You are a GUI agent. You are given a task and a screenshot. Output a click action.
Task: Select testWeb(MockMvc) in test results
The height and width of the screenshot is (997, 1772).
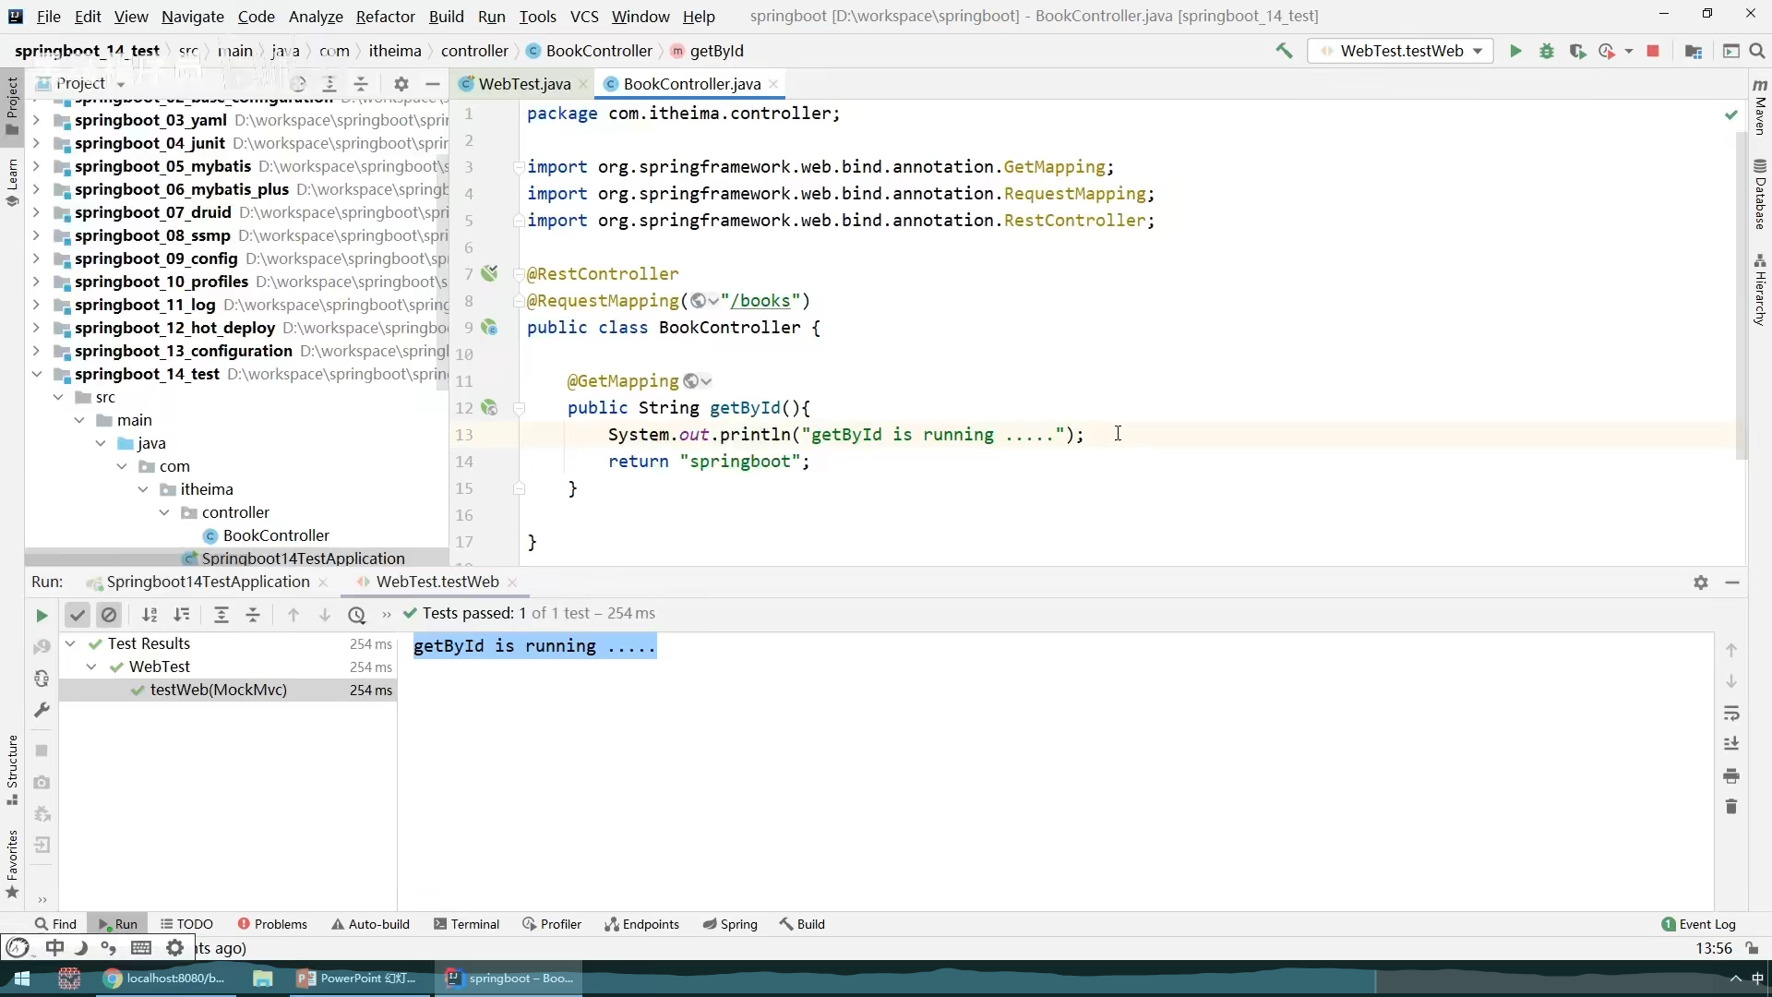[x=218, y=690]
